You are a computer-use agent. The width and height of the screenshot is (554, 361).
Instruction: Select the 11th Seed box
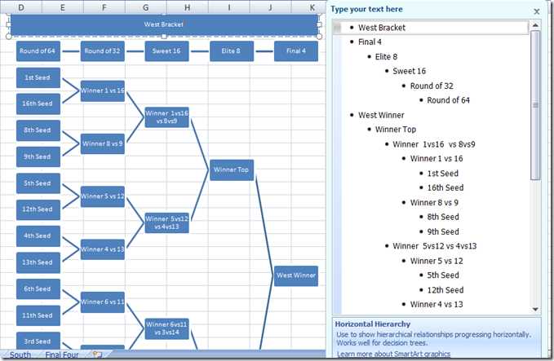(x=38, y=315)
